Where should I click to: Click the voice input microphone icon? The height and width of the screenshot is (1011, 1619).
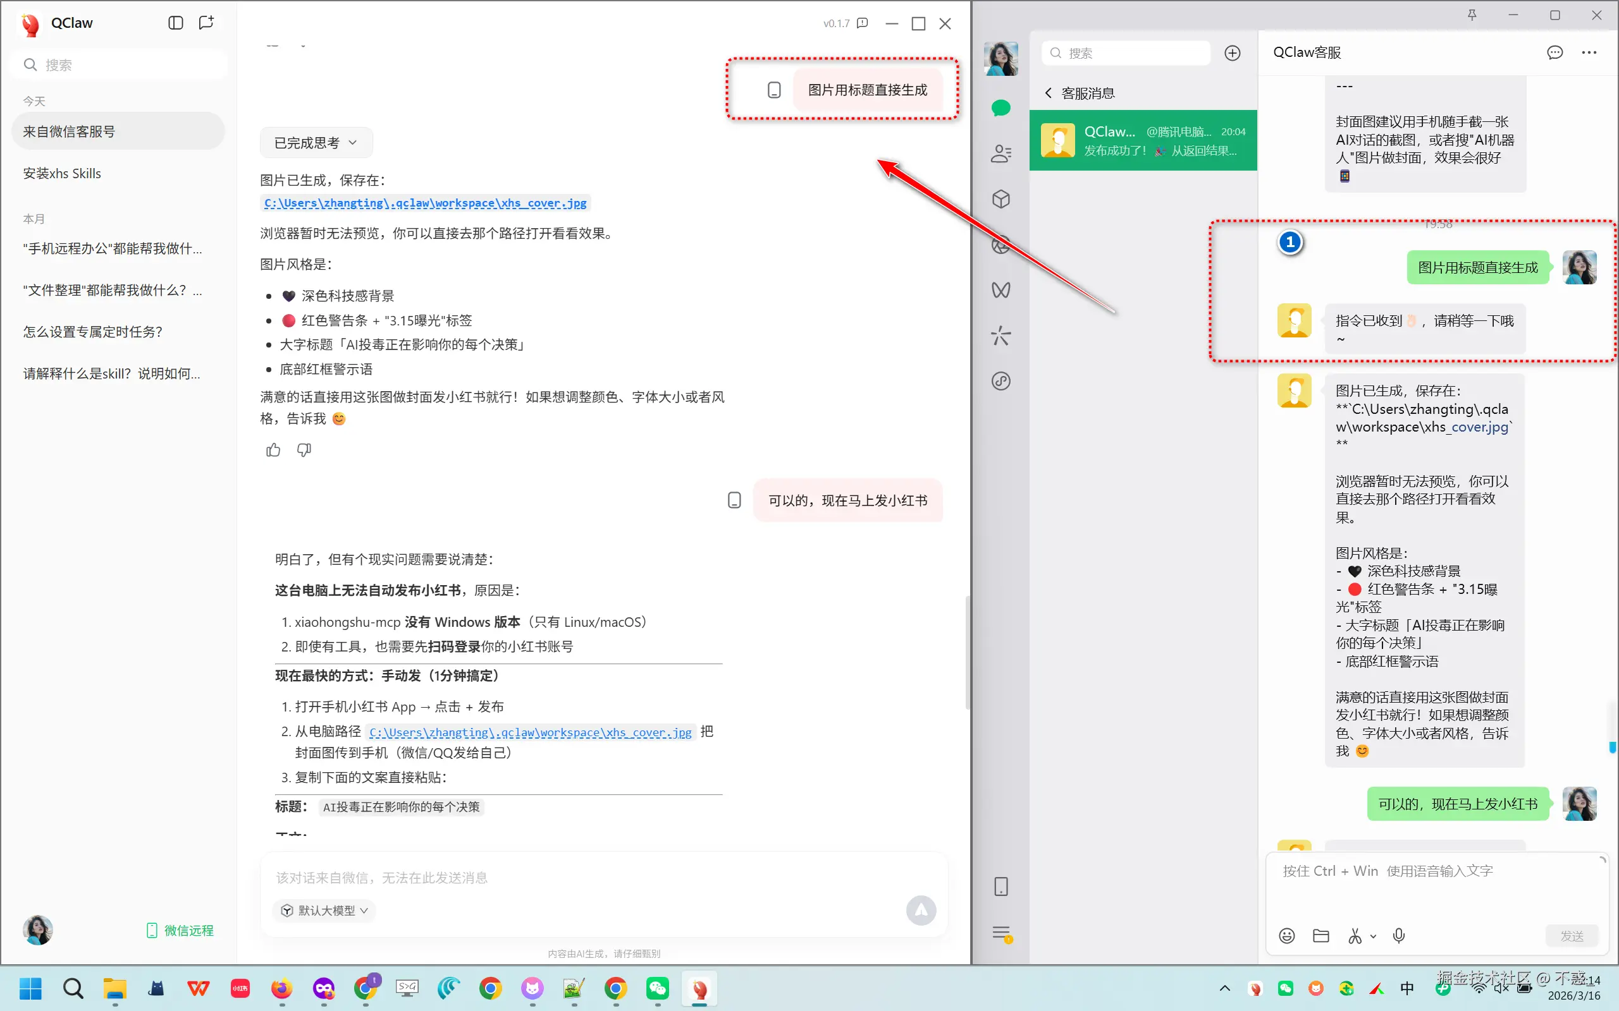(1398, 935)
